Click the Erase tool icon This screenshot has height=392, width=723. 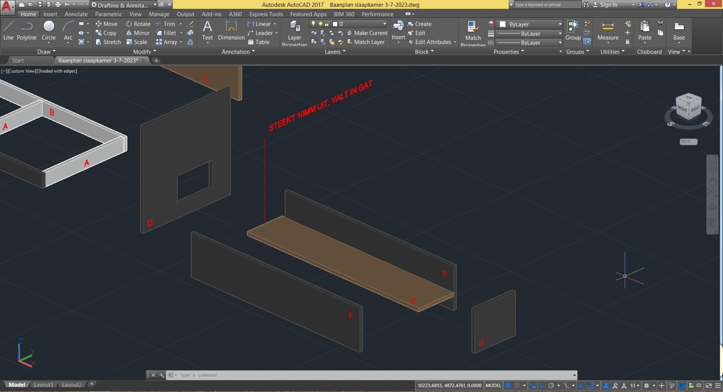[190, 24]
